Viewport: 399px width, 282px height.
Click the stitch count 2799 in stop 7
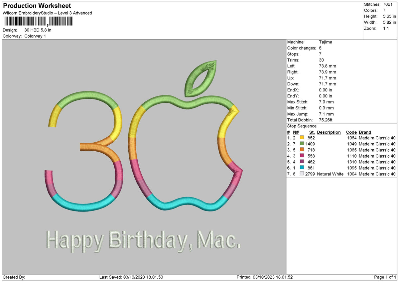pyautogui.click(x=310, y=174)
